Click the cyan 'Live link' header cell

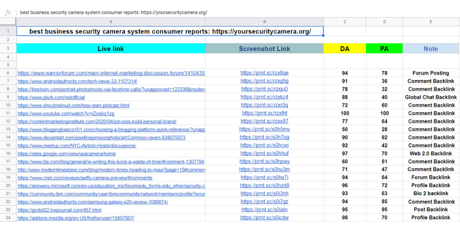coord(111,49)
